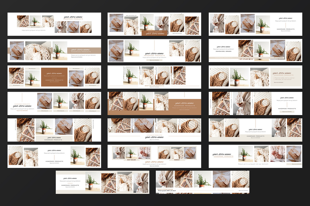The width and height of the screenshot is (310, 206).
Task: Click the wrapped paper package photo above the NEWEST label
Action: coord(190,152)
